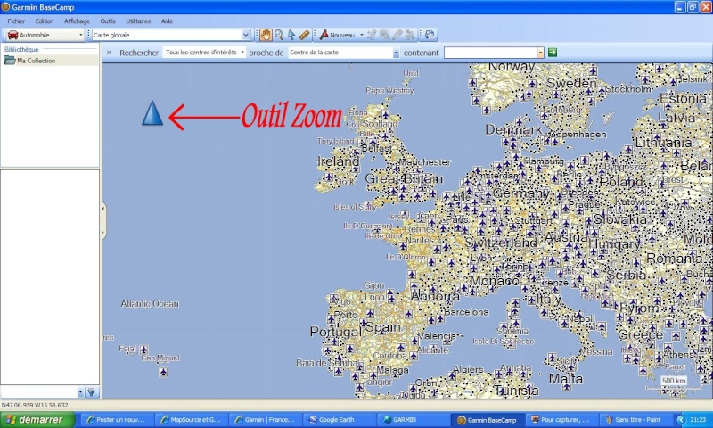
Task: Switch to Google Earth taskbar button
Action: point(339,420)
